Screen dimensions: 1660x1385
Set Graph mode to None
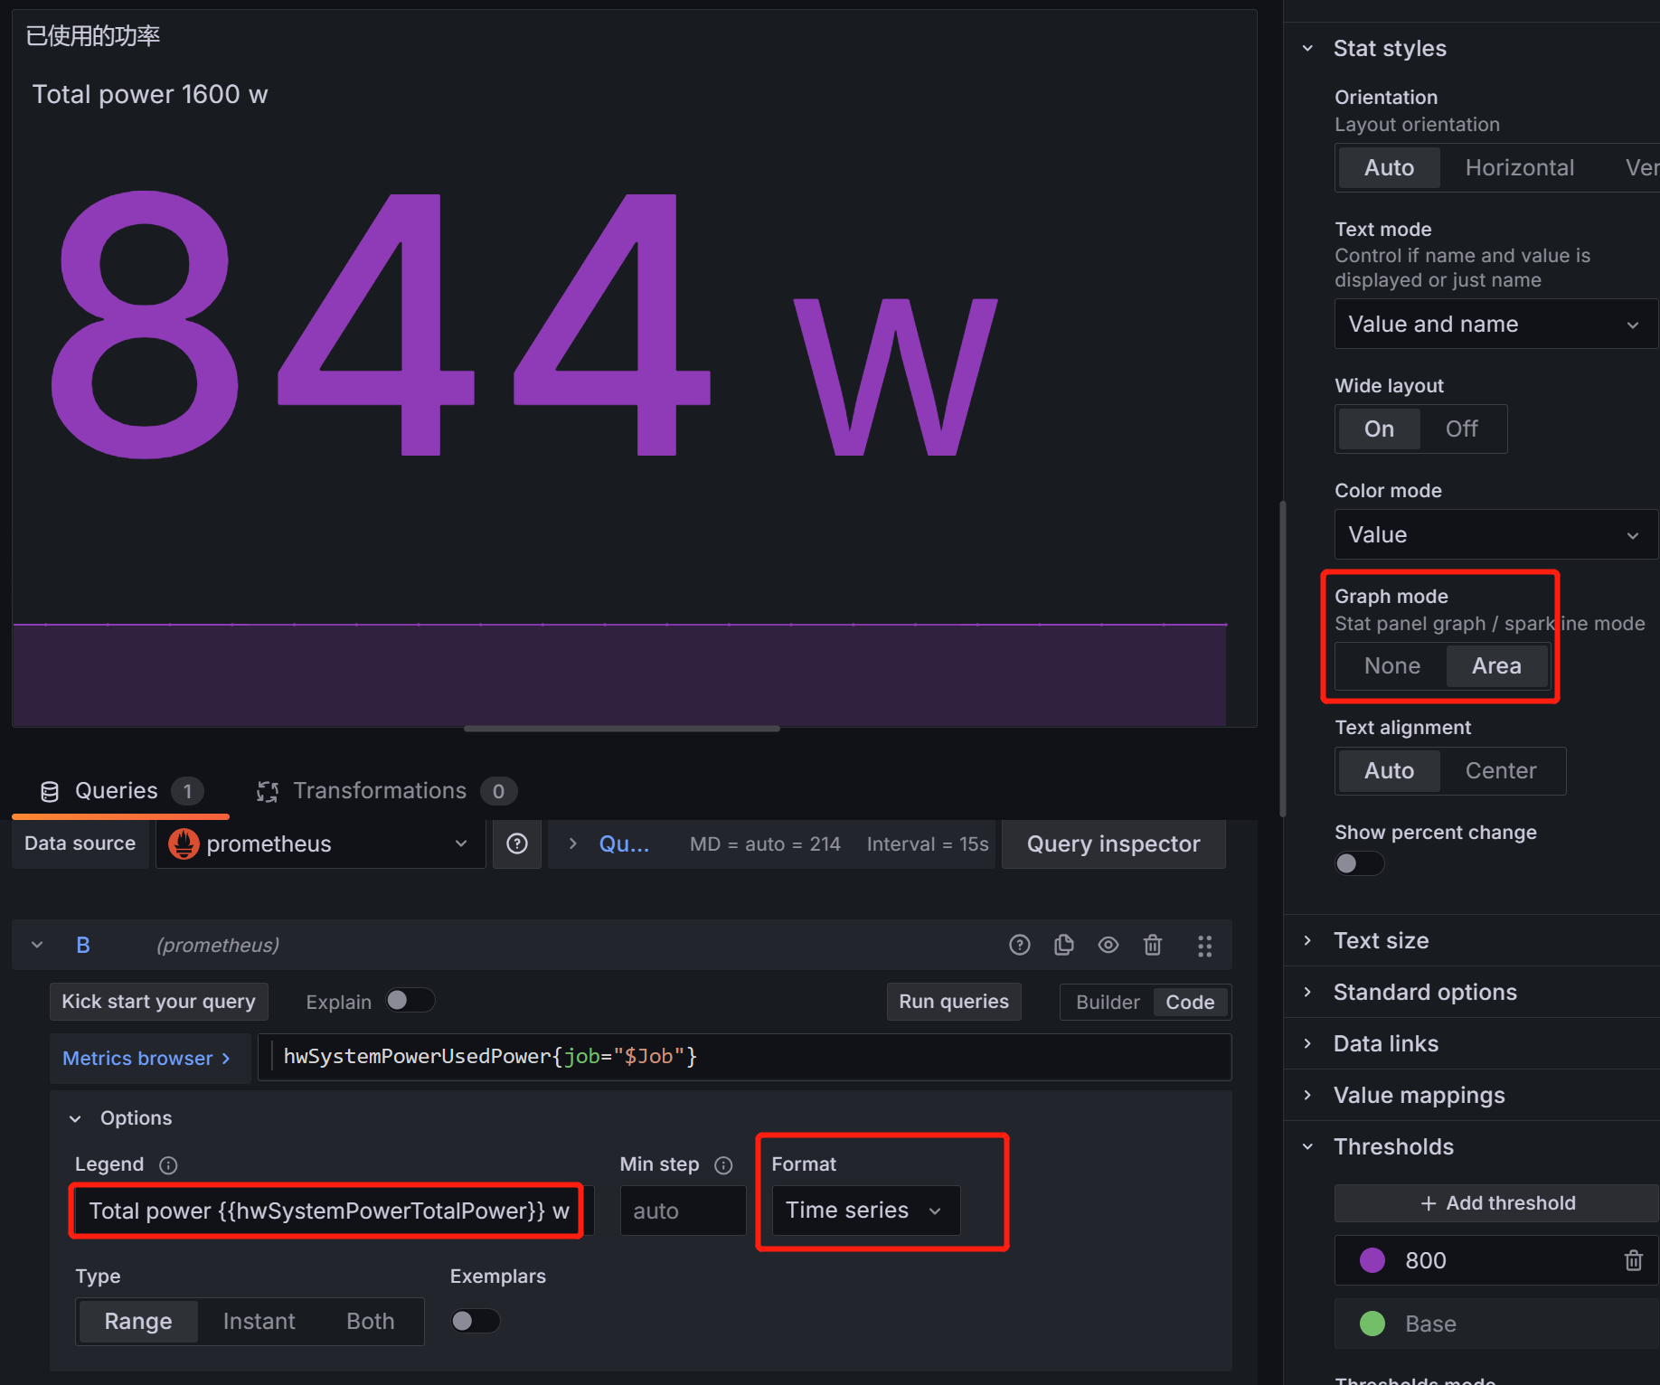[x=1392, y=665]
